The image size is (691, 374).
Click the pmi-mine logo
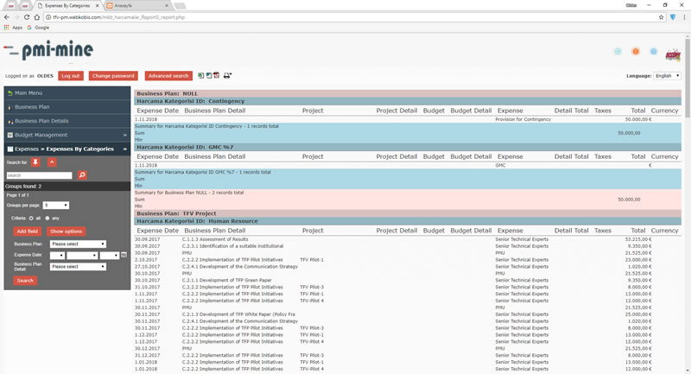pos(48,50)
